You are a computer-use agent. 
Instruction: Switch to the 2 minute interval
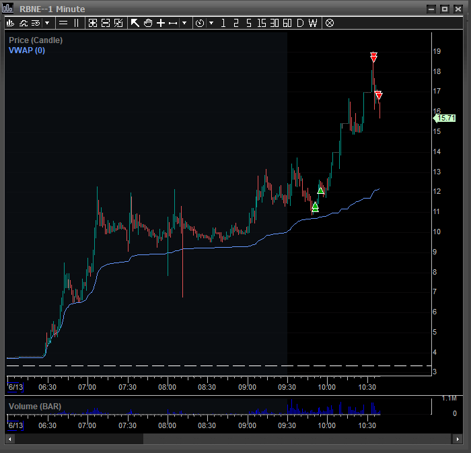pos(236,23)
